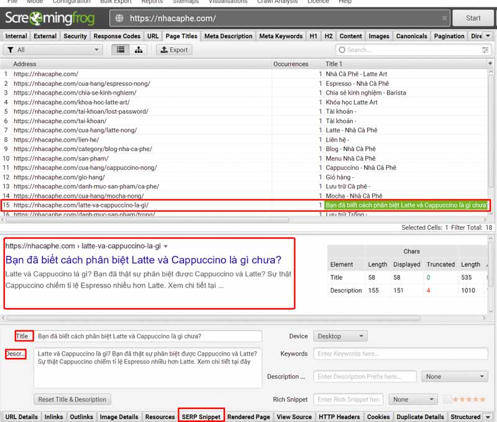Expand the Device Desktop dropdown
The height and width of the screenshot is (422, 497).
point(341,336)
